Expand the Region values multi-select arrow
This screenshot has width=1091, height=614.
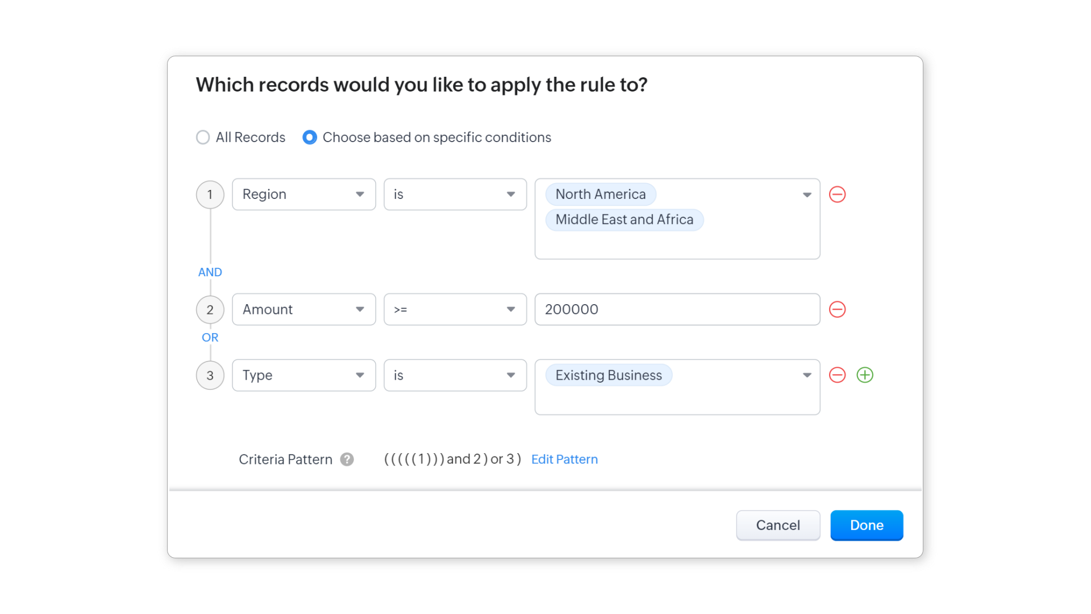click(x=806, y=195)
